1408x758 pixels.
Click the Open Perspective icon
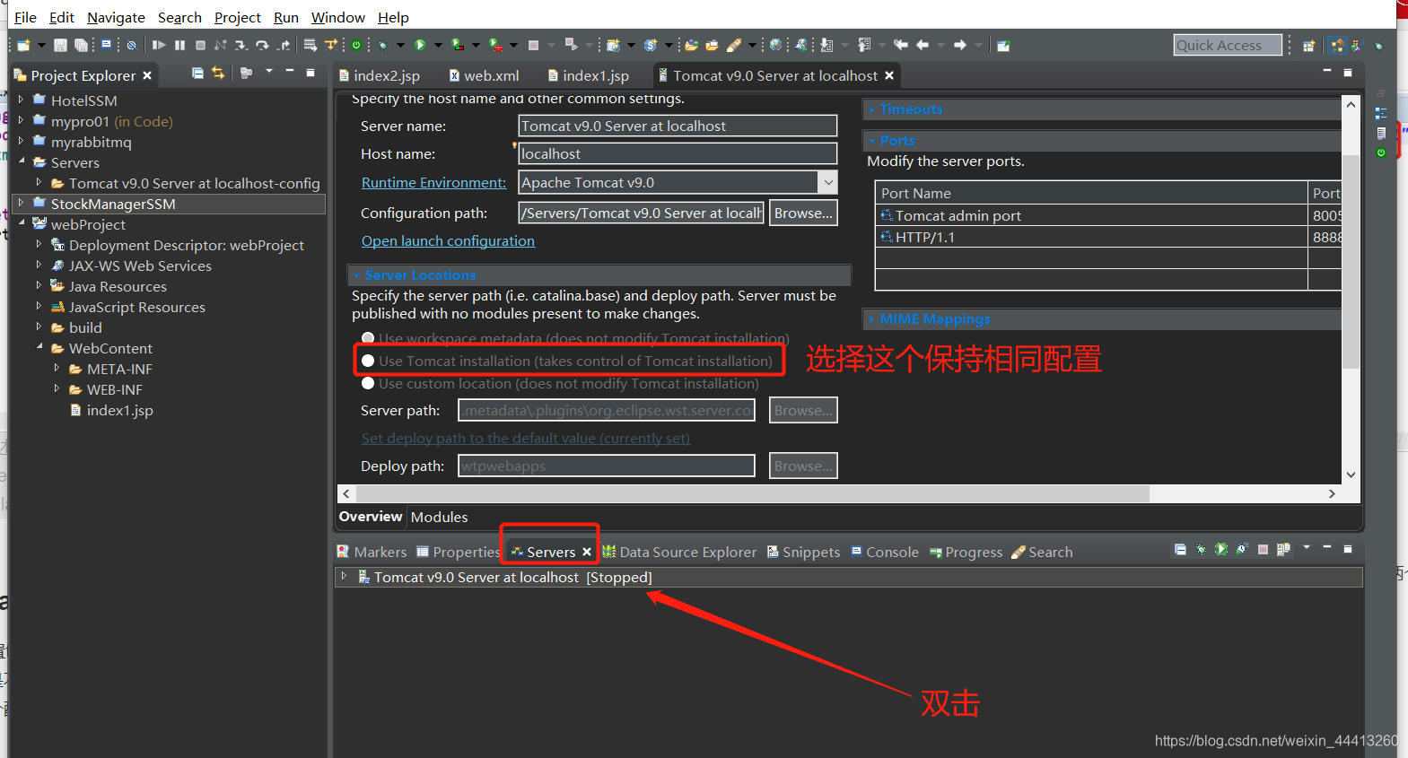pyautogui.click(x=1308, y=46)
